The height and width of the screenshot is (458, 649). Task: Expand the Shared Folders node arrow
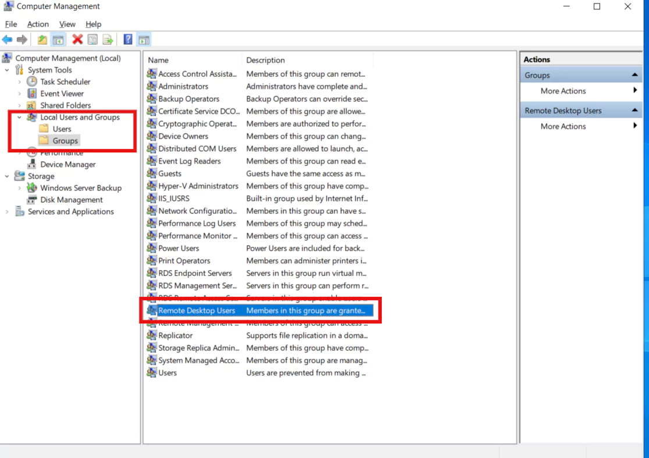[19, 105]
